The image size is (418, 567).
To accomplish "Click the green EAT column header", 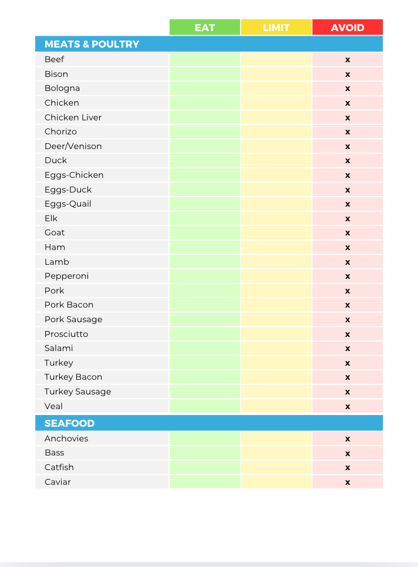I will click(x=205, y=28).
